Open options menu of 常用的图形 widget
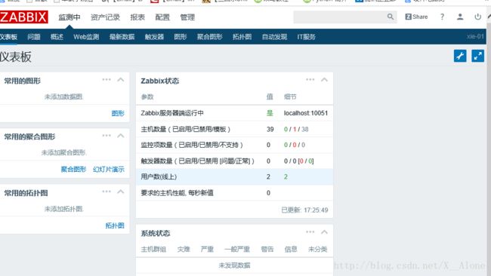Viewport: 491px width, 276px height. click(107, 80)
